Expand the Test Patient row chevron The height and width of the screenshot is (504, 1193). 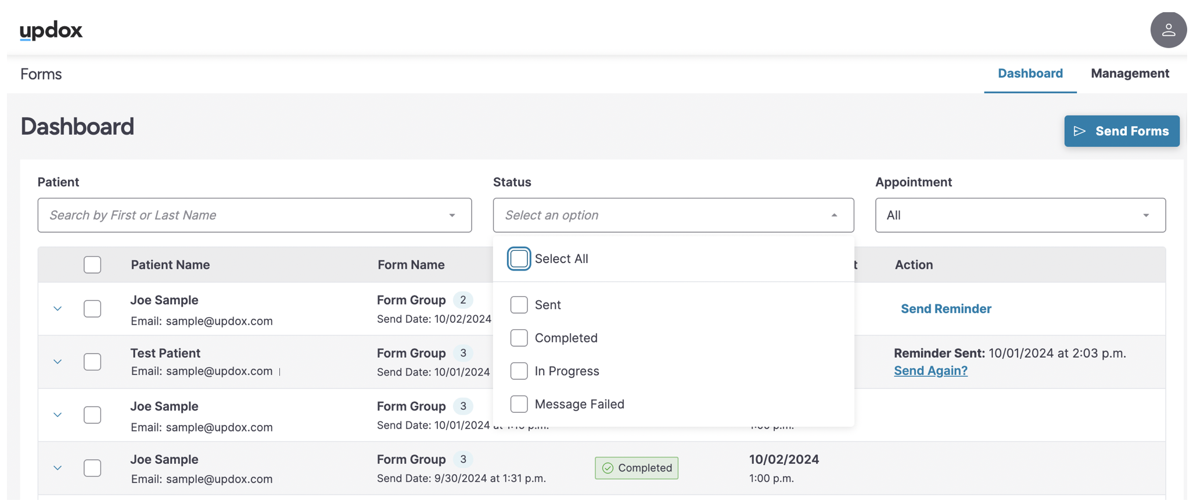tap(58, 362)
